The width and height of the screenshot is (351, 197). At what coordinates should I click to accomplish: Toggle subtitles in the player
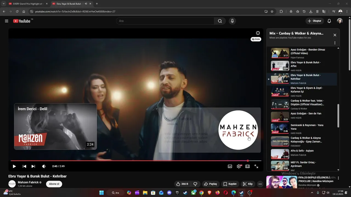[x=230, y=166]
